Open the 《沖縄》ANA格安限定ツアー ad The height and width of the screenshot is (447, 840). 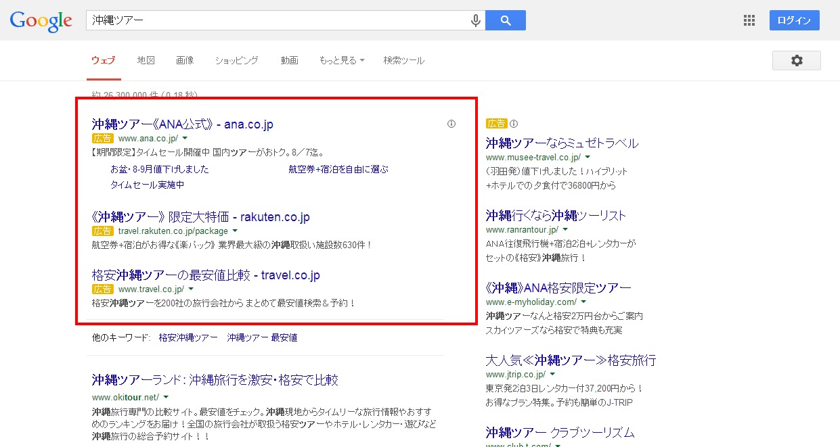558,287
